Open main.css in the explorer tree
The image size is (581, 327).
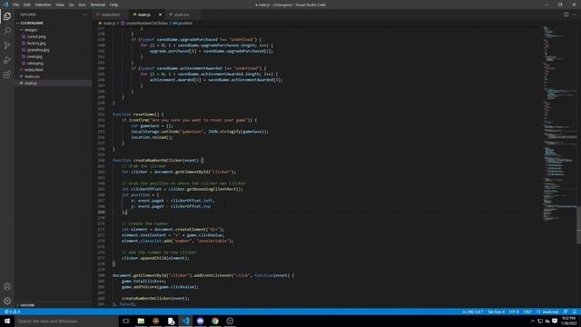(32, 76)
